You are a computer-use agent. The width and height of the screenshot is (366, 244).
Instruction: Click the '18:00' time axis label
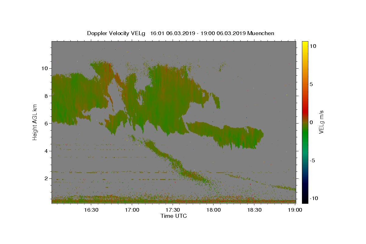(x=214, y=210)
